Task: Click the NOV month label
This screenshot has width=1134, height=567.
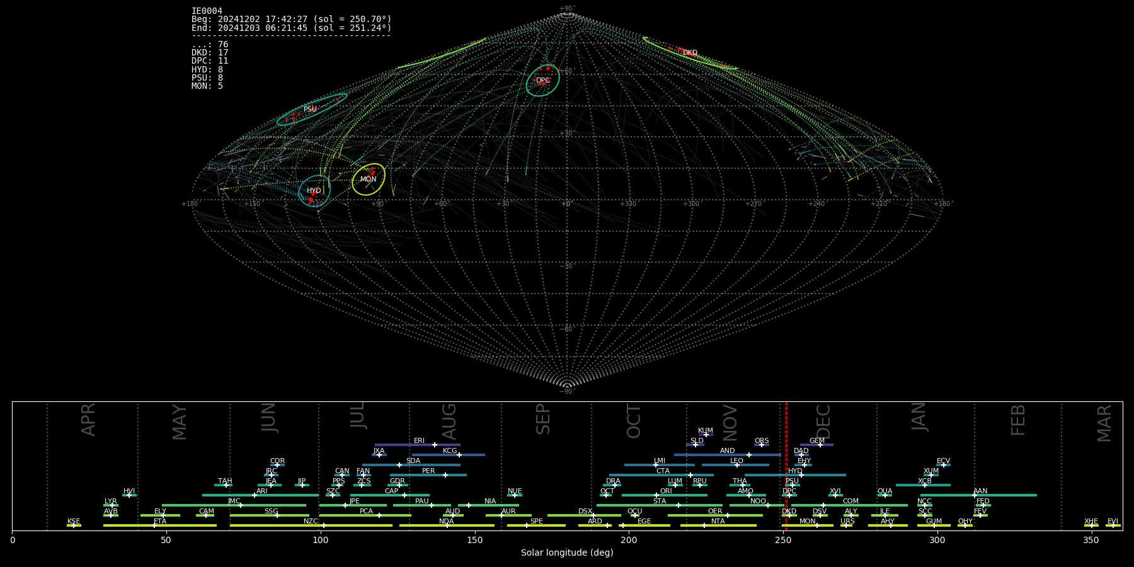Action: click(730, 423)
